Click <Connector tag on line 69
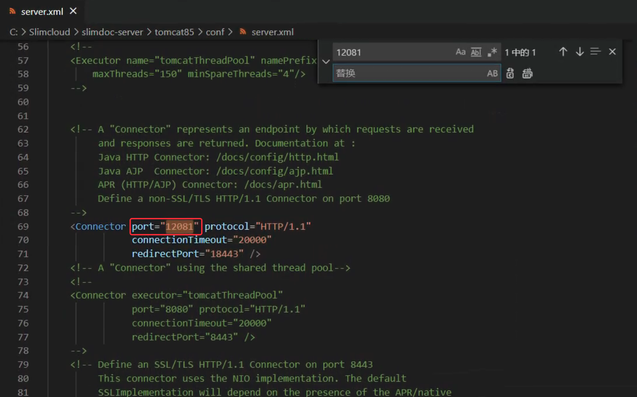The width and height of the screenshot is (637, 397). [x=98, y=226]
